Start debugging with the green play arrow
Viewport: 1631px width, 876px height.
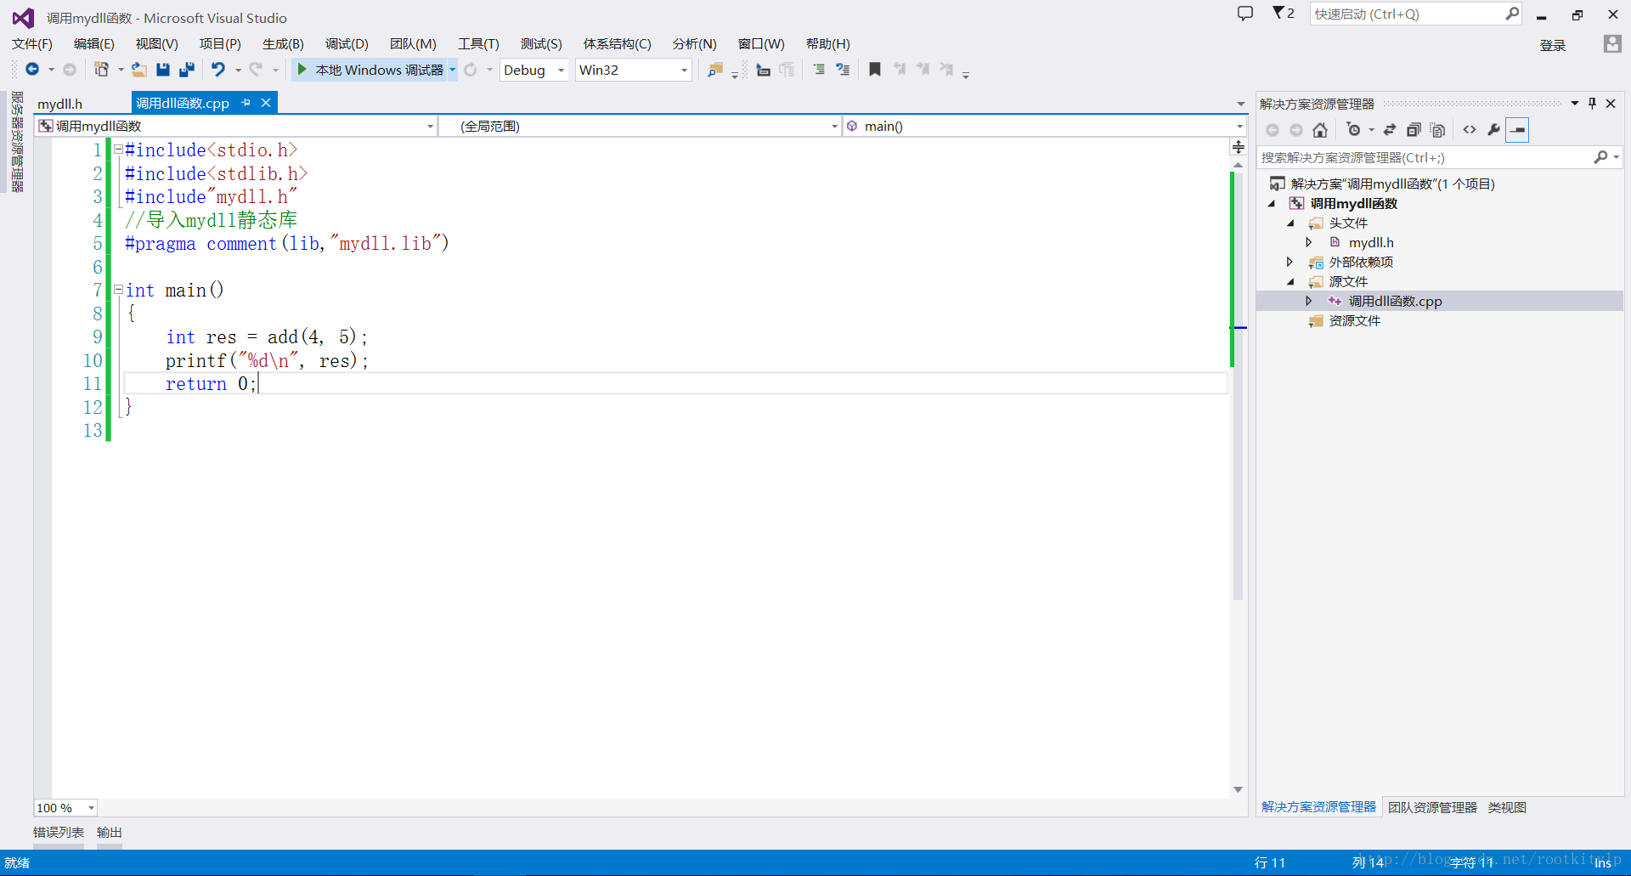click(x=302, y=70)
